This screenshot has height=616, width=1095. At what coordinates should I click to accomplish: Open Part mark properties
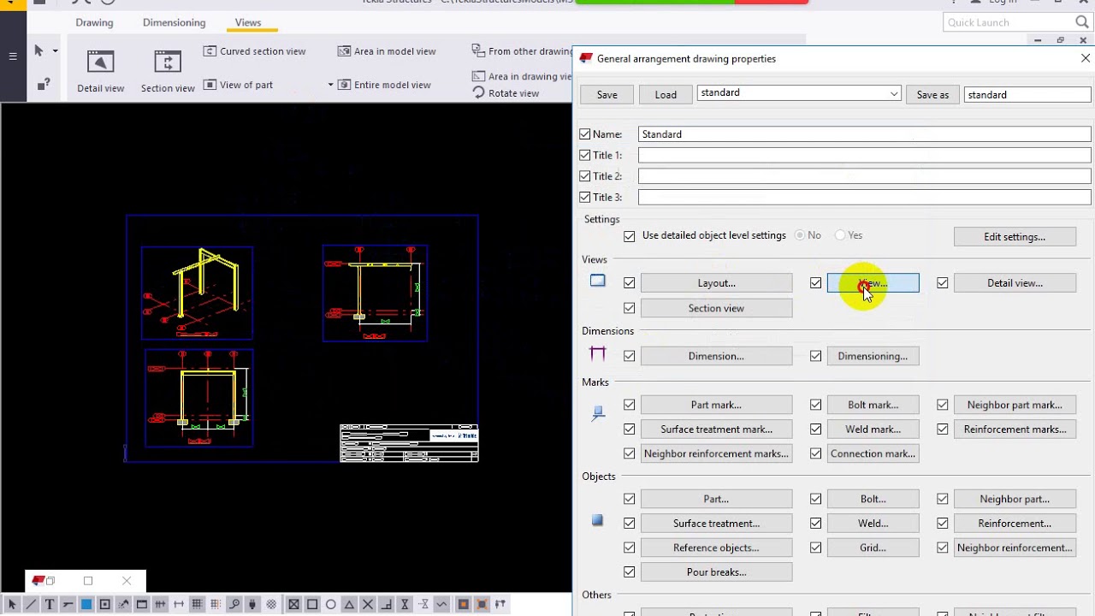click(x=716, y=405)
